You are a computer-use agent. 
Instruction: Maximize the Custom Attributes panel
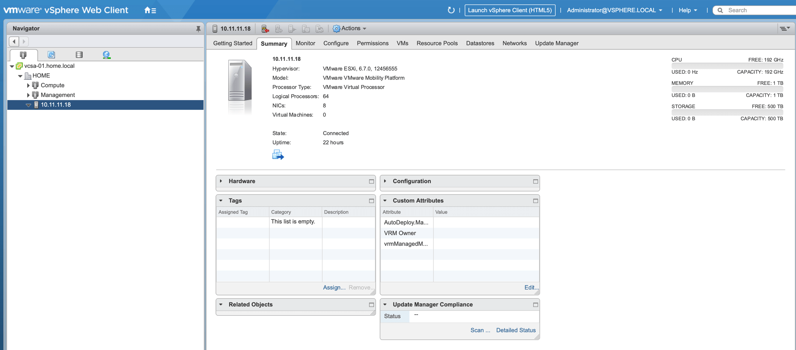[x=535, y=201]
